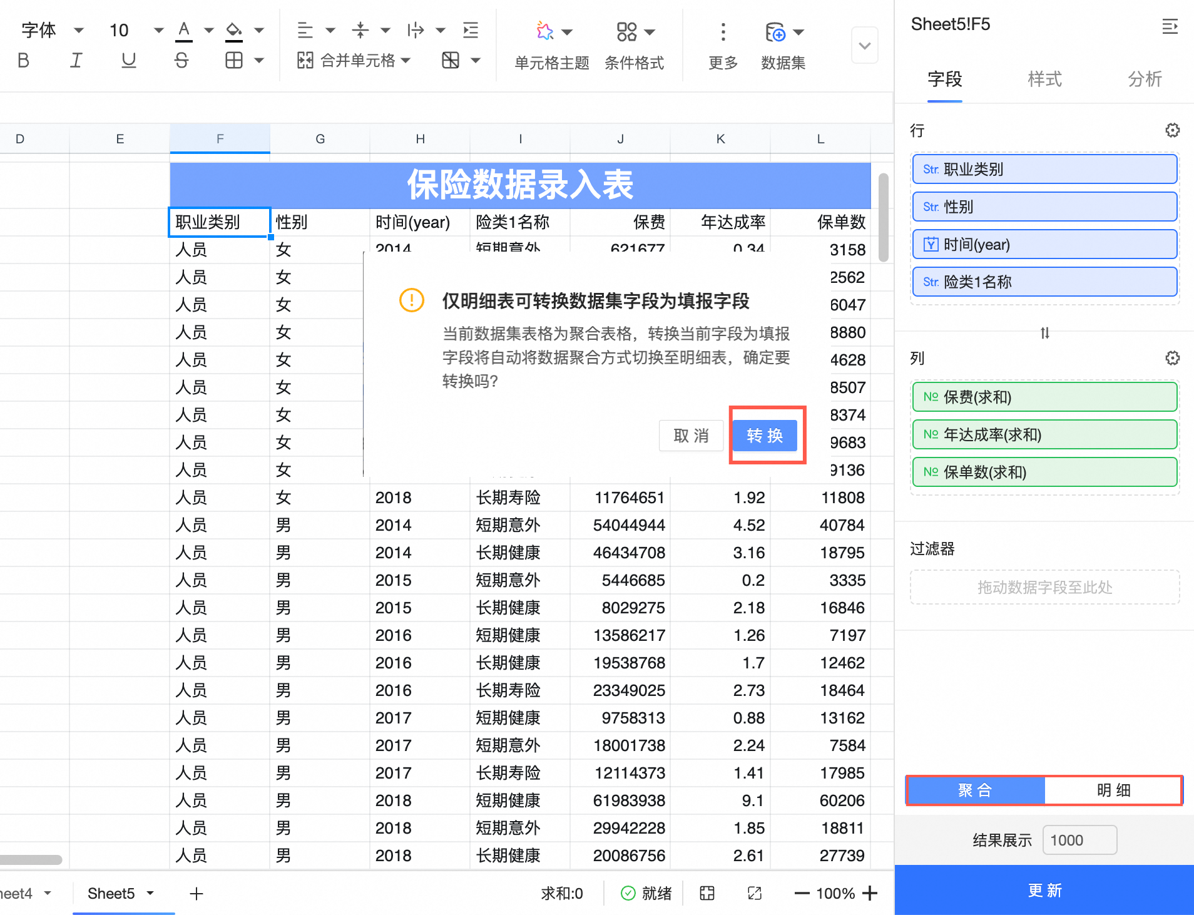Open row settings gear
The height and width of the screenshot is (915, 1194).
click(x=1172, y=130)
